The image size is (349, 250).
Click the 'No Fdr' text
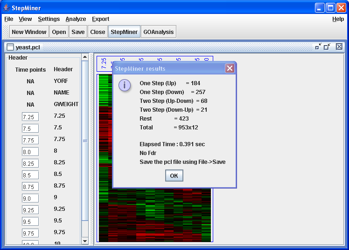coord(148,153)
